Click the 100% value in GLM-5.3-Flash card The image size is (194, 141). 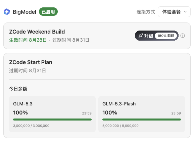point(110,113)
